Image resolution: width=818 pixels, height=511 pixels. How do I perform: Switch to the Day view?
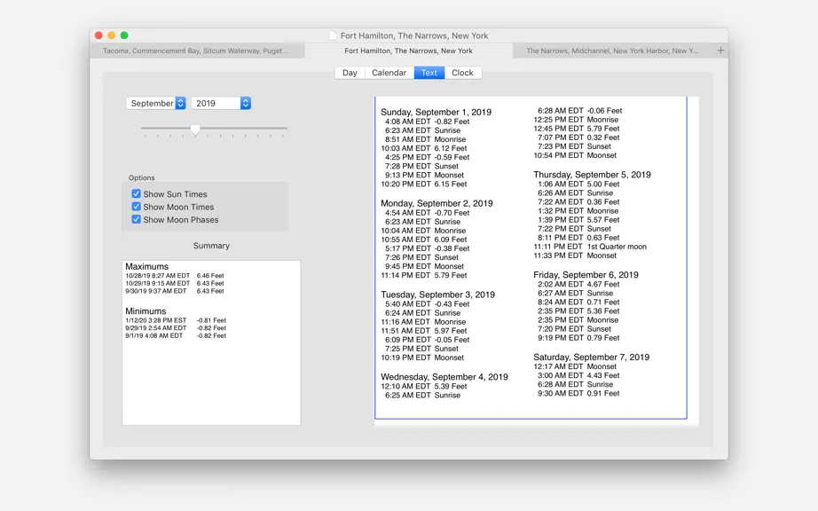pyautogui.click(x=350, y=73)
